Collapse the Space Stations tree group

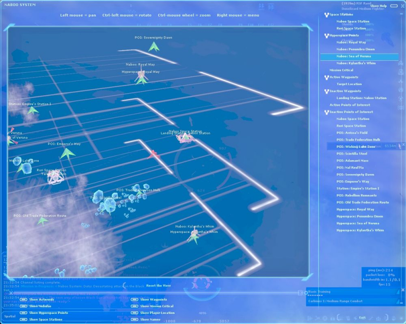click(x=326, y=15)
